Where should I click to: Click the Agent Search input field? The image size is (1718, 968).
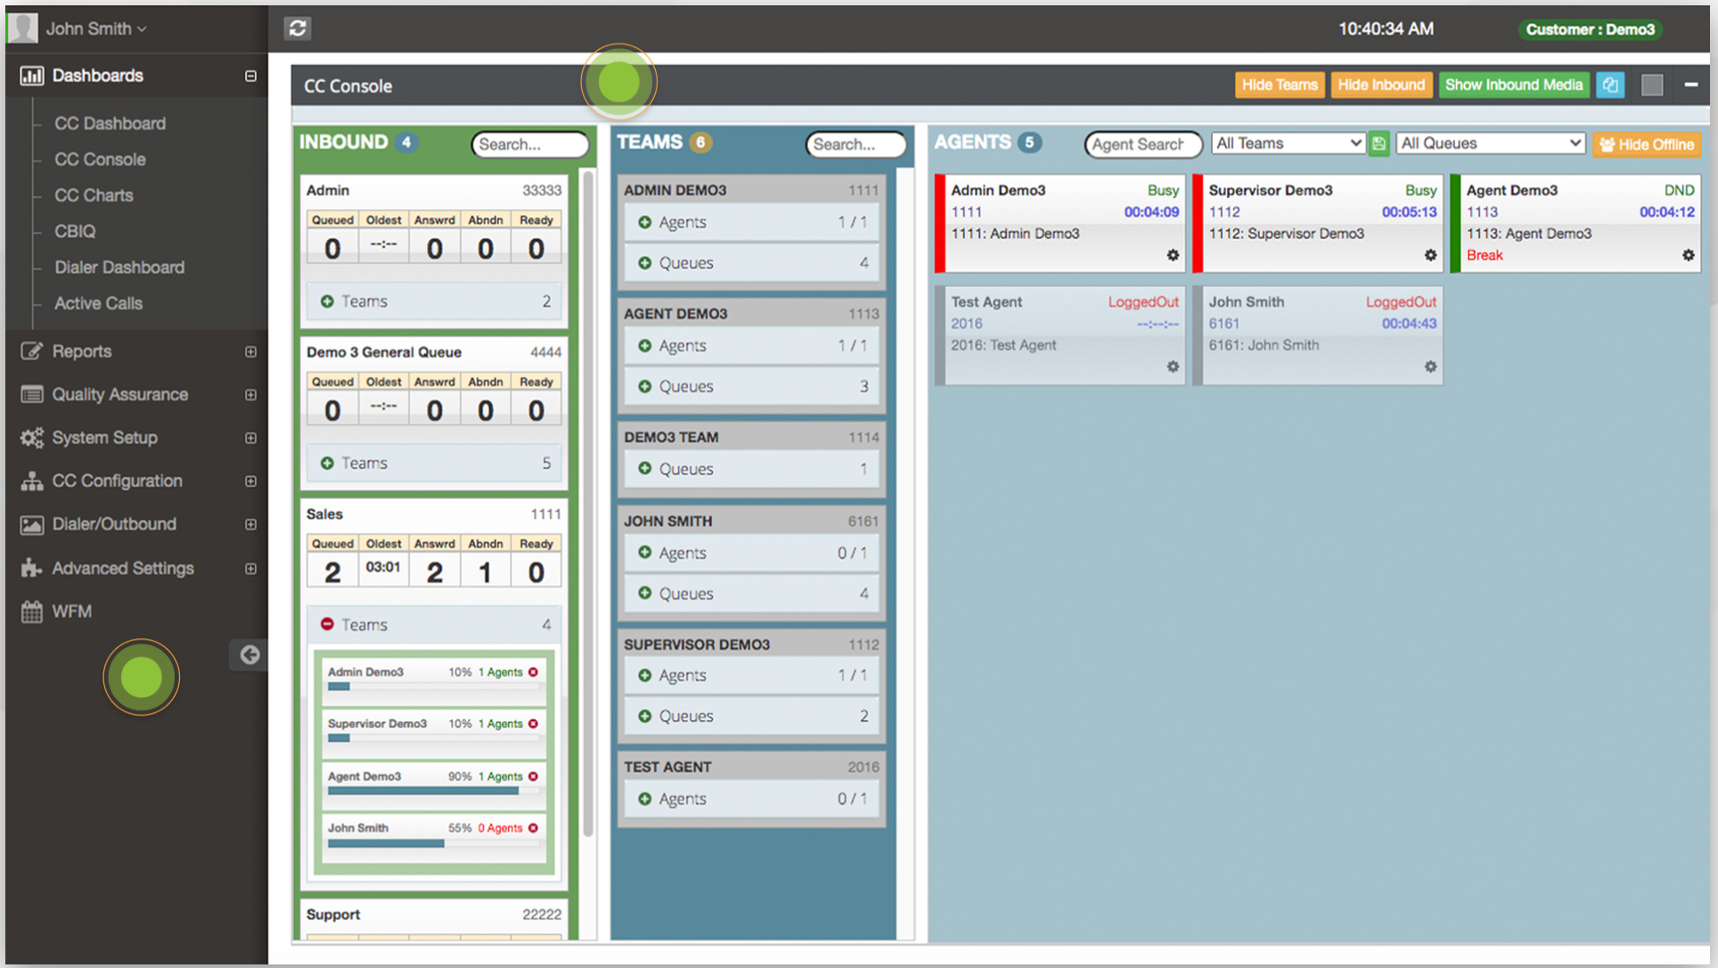tap(1141, 144)
